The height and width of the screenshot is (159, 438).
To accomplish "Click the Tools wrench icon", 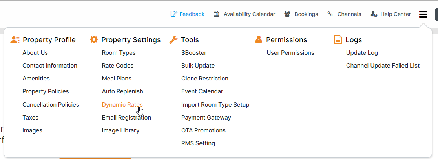I will coord(173,39).
